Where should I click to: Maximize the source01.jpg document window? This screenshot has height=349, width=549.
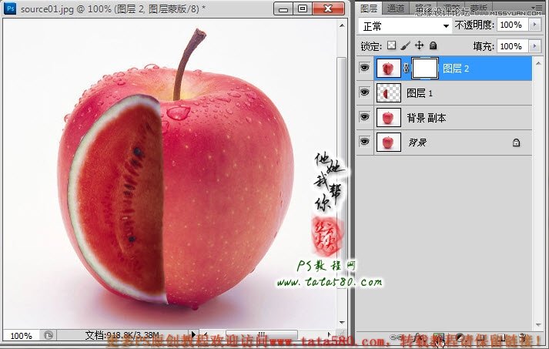point(302,8)
